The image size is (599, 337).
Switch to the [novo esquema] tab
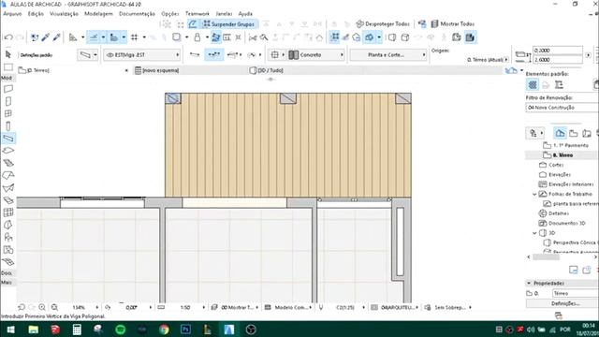tap(157, 70)
